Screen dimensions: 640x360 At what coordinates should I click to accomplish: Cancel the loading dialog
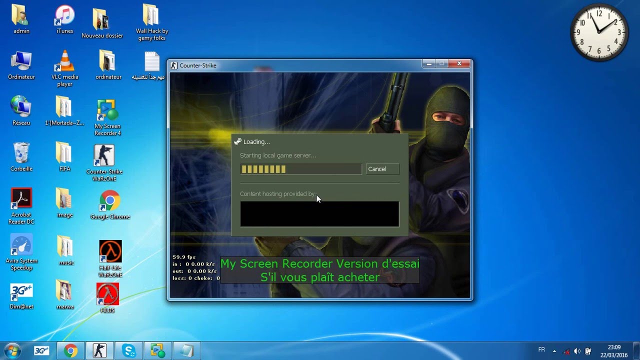click(382, 169)
